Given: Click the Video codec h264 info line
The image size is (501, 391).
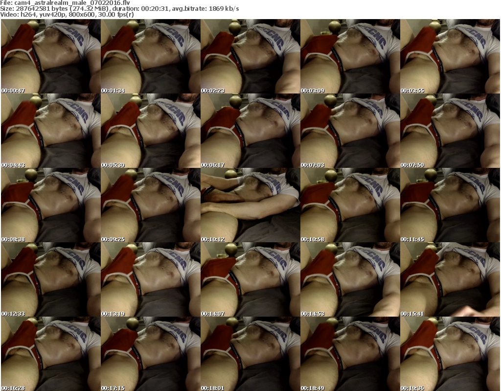Looking at the screenshot, I should [x=67, y=14].
